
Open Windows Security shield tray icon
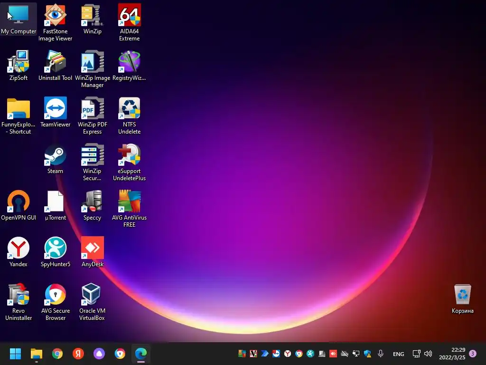pos(368,354)
